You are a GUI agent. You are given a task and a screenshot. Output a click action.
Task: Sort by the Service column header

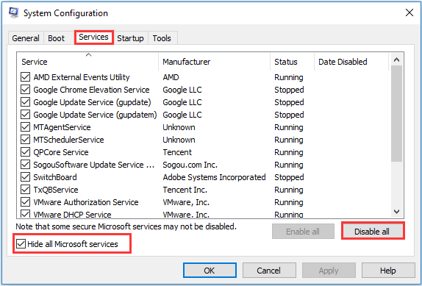click(87, 62)
